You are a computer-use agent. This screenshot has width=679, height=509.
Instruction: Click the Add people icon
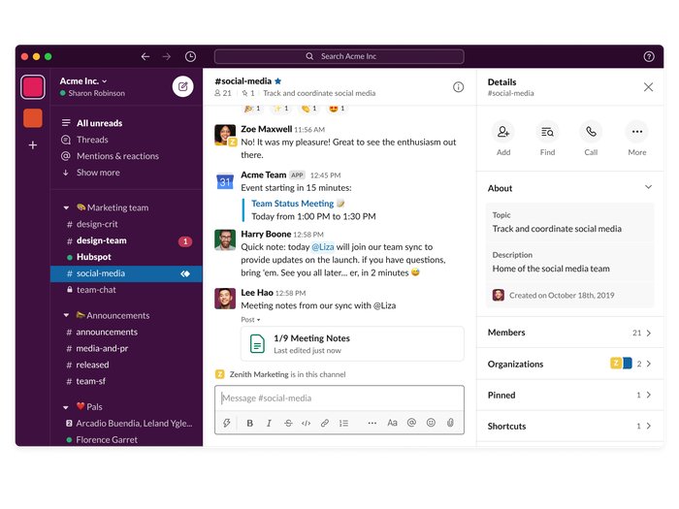point(503,132)
